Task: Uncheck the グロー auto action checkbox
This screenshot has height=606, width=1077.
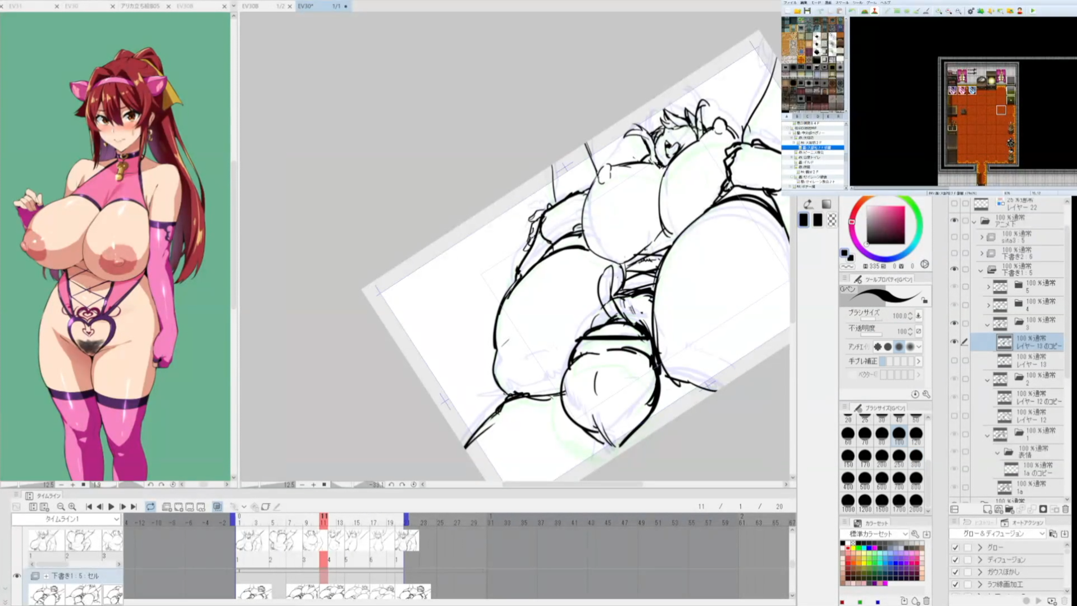Action: [x=955, y=548]
